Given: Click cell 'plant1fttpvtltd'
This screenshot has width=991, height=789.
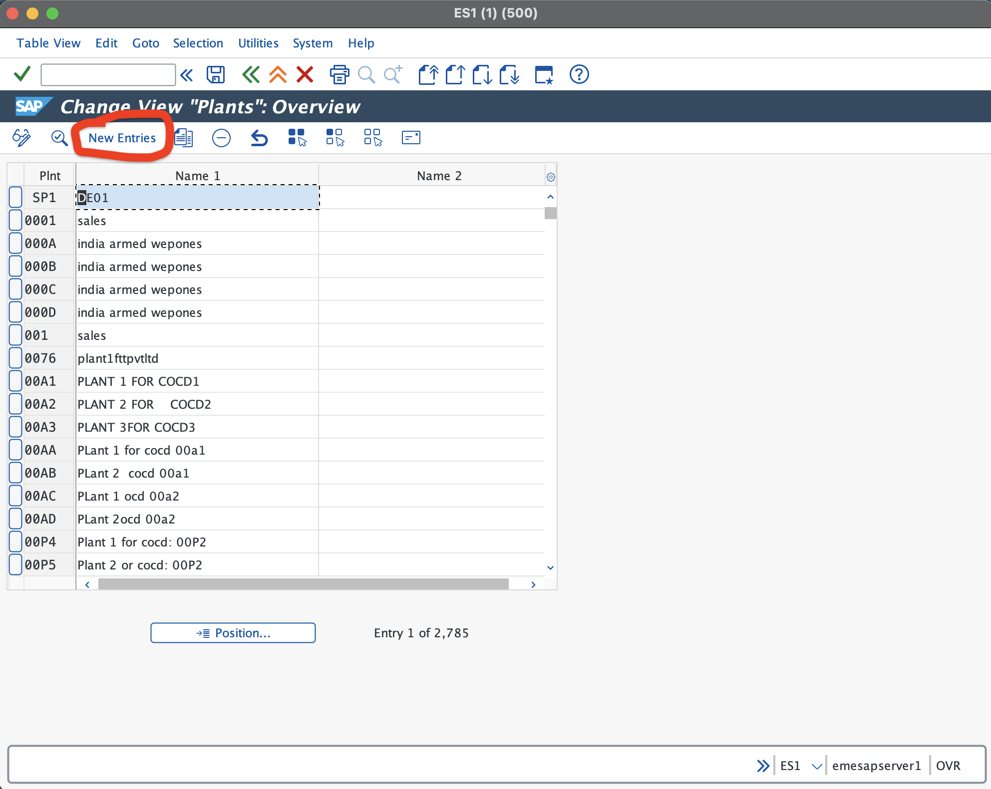Looking at the screenshot, I should point(198,358).
